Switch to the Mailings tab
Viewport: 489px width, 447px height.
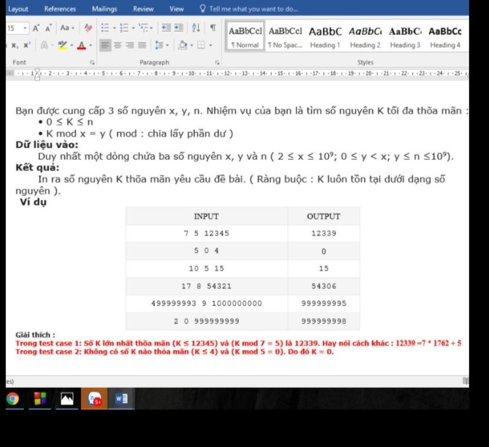[105, 9]
